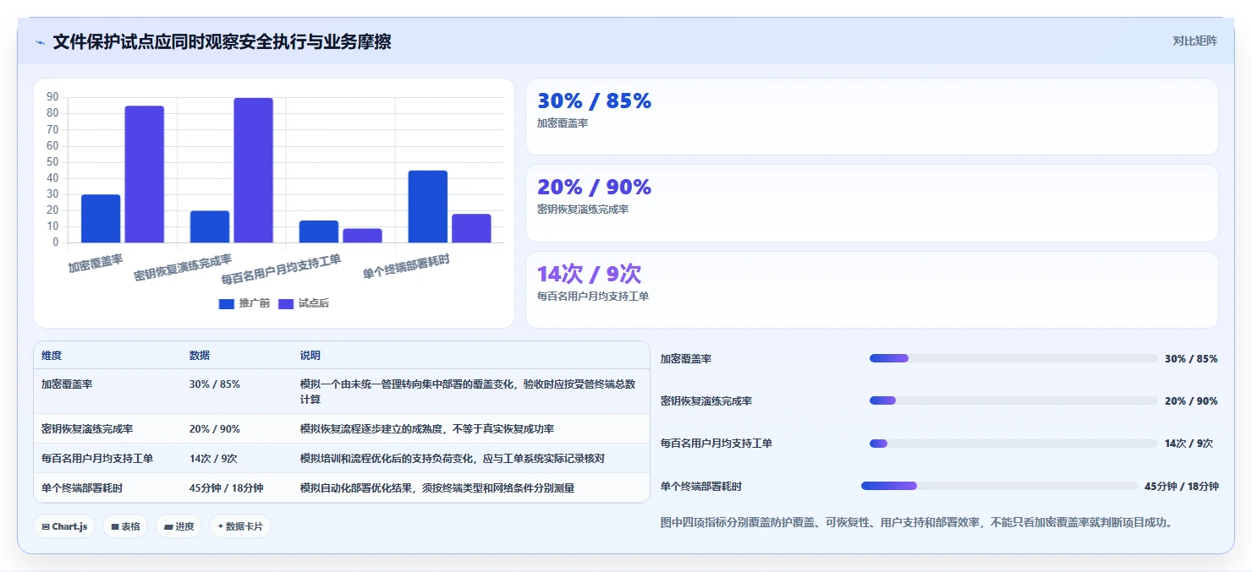Select the 加密覆盖率 table row label
Screen dimensions: 1252x572
pos(67,384)
